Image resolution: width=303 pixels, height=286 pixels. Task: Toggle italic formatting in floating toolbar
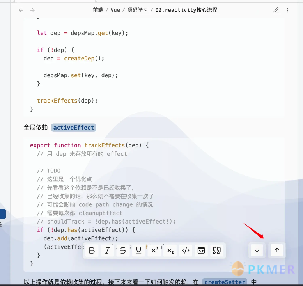pyautogui.click(x=107, y=250)
